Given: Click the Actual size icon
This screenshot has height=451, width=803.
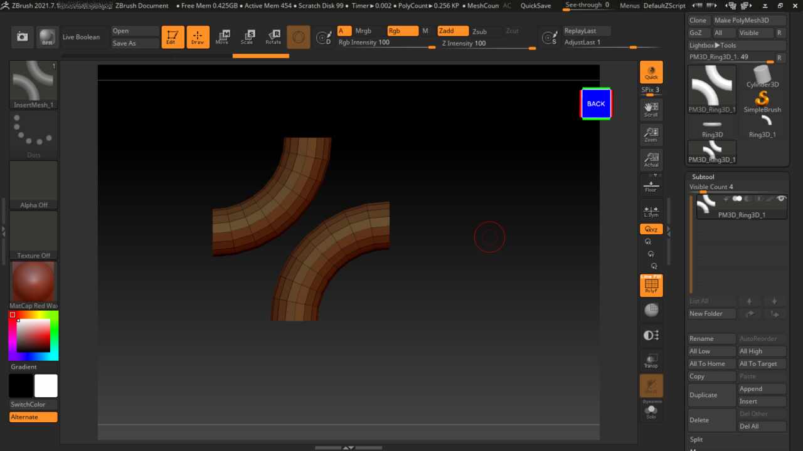Looking at the screenshot, I should (x=651, y=160).
